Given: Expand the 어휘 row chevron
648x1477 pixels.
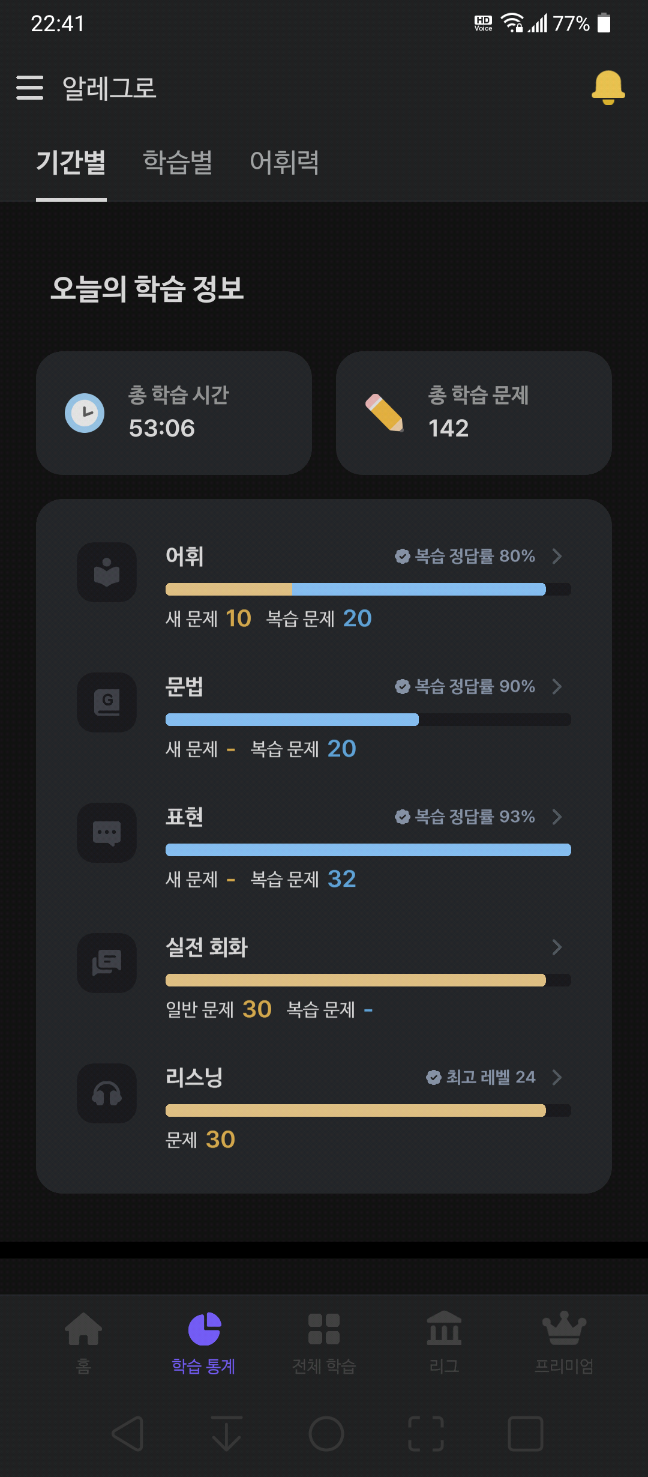Looking at the screenshot, I should tap(557, 556).
